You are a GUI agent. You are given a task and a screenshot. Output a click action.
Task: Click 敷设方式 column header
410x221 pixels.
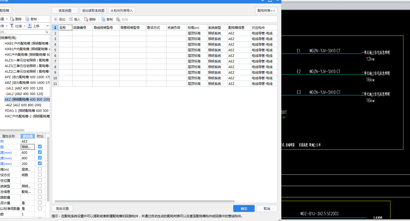point(156,27)
